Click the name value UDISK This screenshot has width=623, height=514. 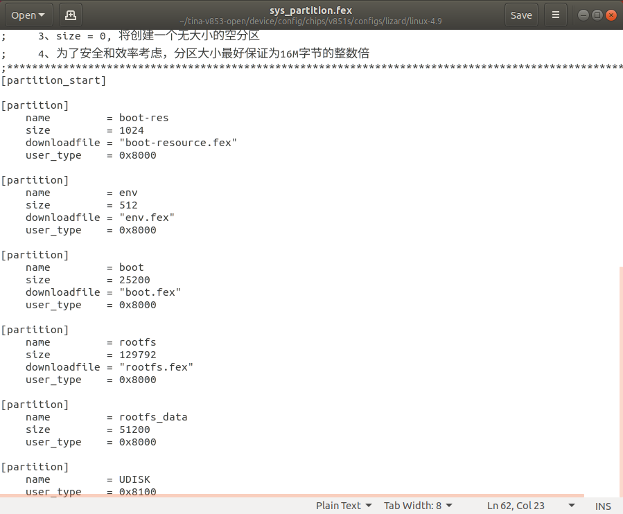click(x=134, y=479)
